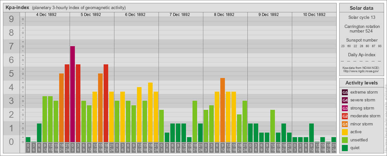Screen dimensions: 387x156
Task: Click the y-axis label 7
Action: [x=11, y=46]
